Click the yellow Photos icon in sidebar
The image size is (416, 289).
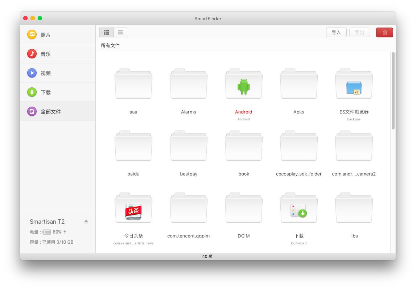(x=32, y=34)
